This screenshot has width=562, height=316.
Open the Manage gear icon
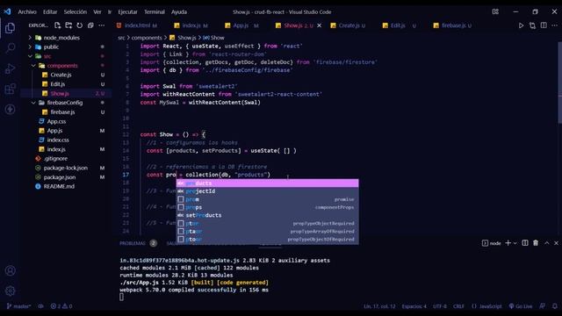10,291
